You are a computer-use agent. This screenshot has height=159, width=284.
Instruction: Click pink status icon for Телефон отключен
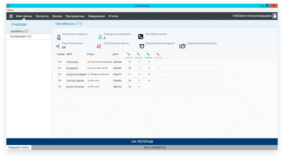pos(88,74)
